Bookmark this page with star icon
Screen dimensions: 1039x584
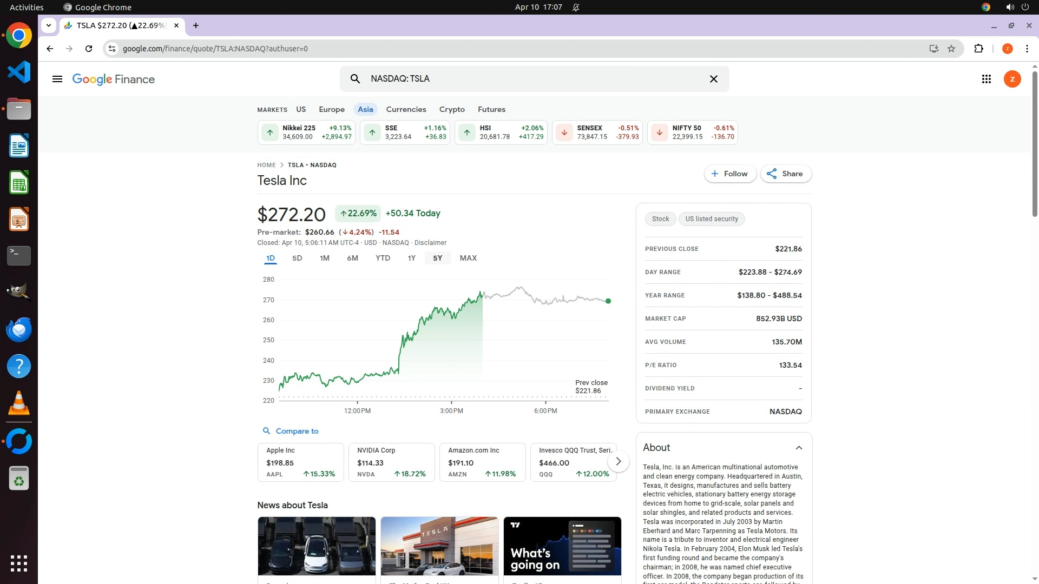(951, 49)
